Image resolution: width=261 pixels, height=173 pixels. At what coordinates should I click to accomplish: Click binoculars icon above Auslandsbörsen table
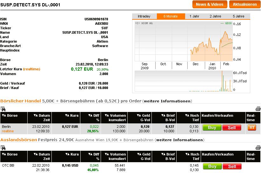pos(3,148)
